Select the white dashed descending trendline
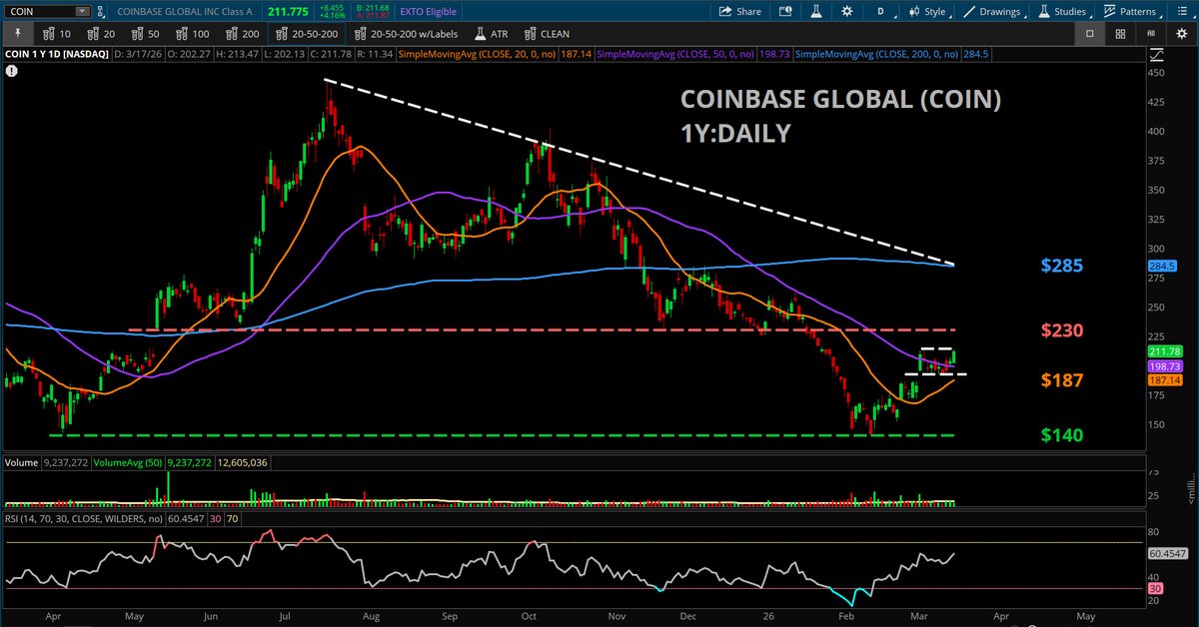The width and height of the screenshot is (1199, 627). tap(639, 172)
